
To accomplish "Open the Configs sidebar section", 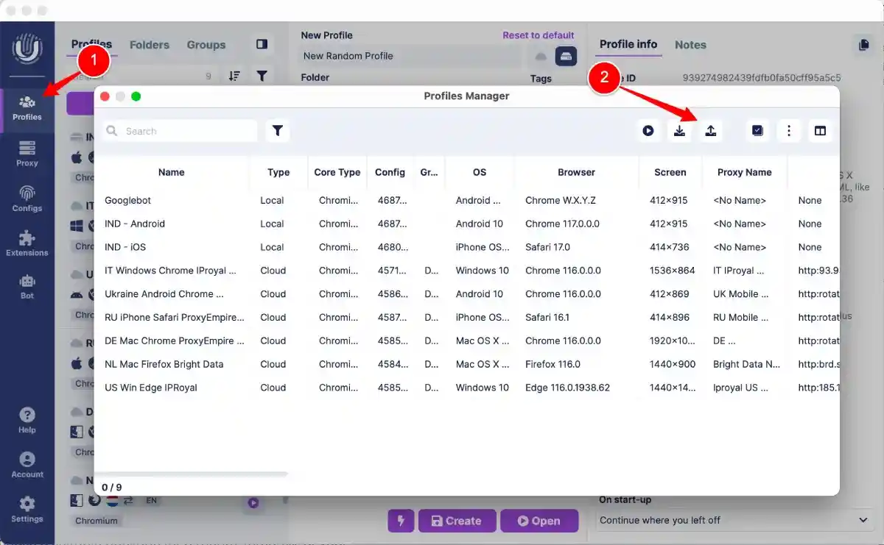I will click(27, 199).
